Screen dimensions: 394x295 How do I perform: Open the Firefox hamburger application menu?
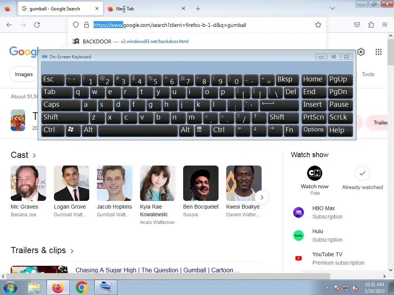pyautogui.click(x=385, y=25)
